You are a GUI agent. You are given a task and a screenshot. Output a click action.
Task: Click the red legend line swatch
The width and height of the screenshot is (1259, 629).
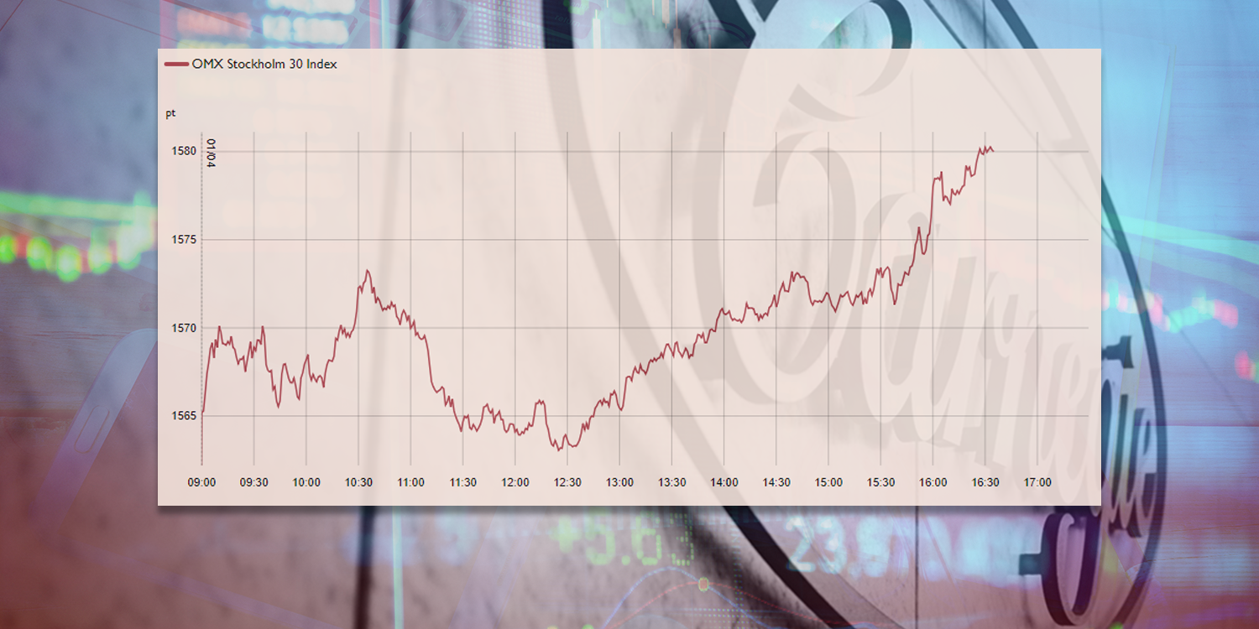176,64
